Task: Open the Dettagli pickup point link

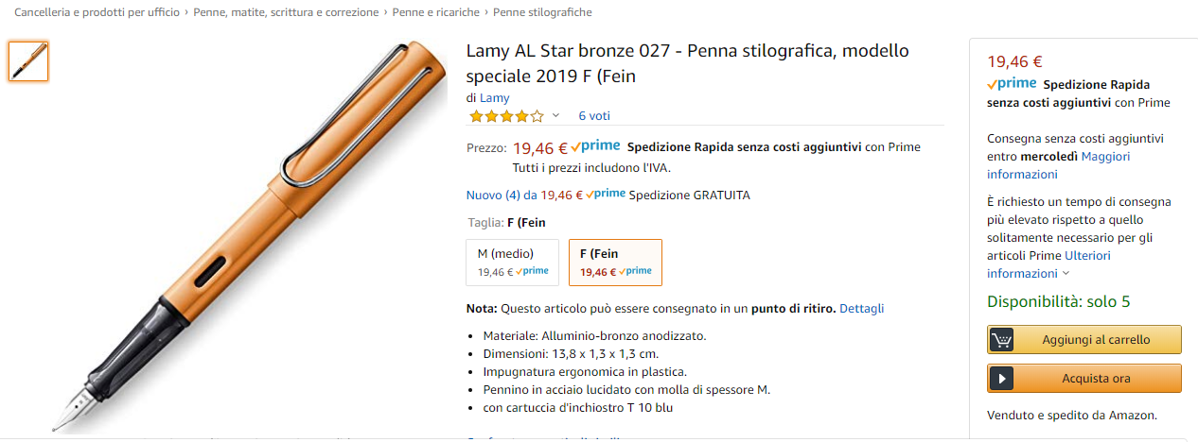Action: coord(861,309)
